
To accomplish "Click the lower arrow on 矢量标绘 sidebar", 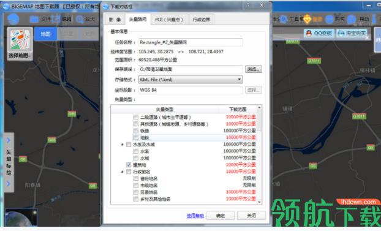I will (x=9, y=184).
